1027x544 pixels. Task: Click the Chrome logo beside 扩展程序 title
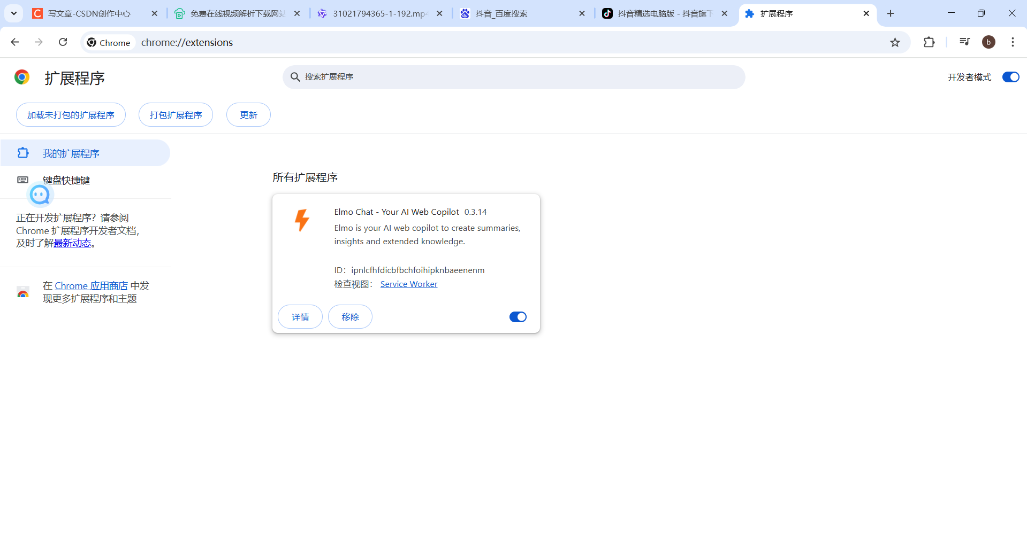point(22,77)
